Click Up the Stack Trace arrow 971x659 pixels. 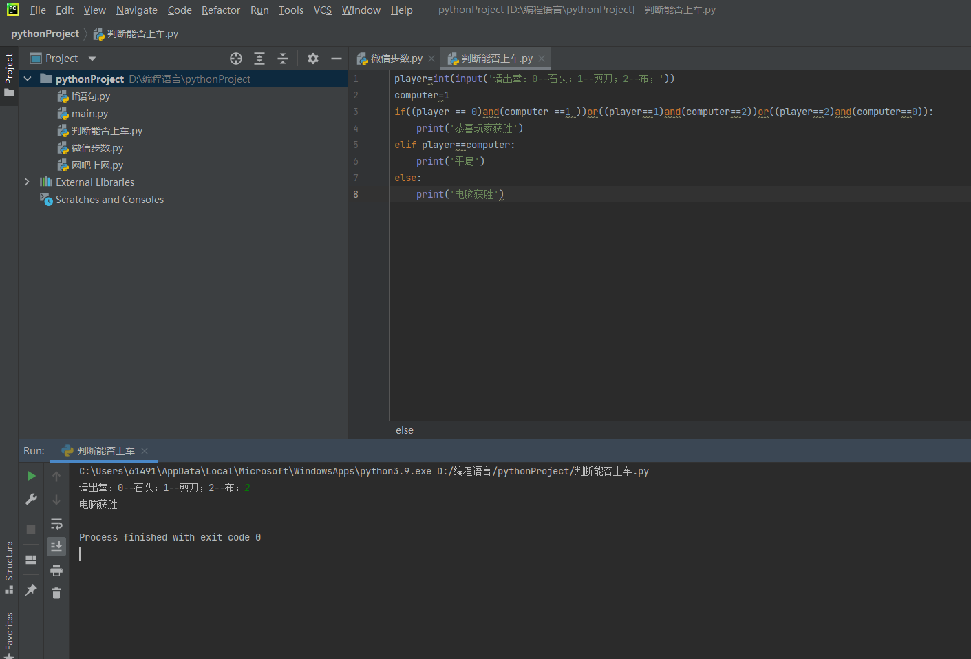coord(56,476)
